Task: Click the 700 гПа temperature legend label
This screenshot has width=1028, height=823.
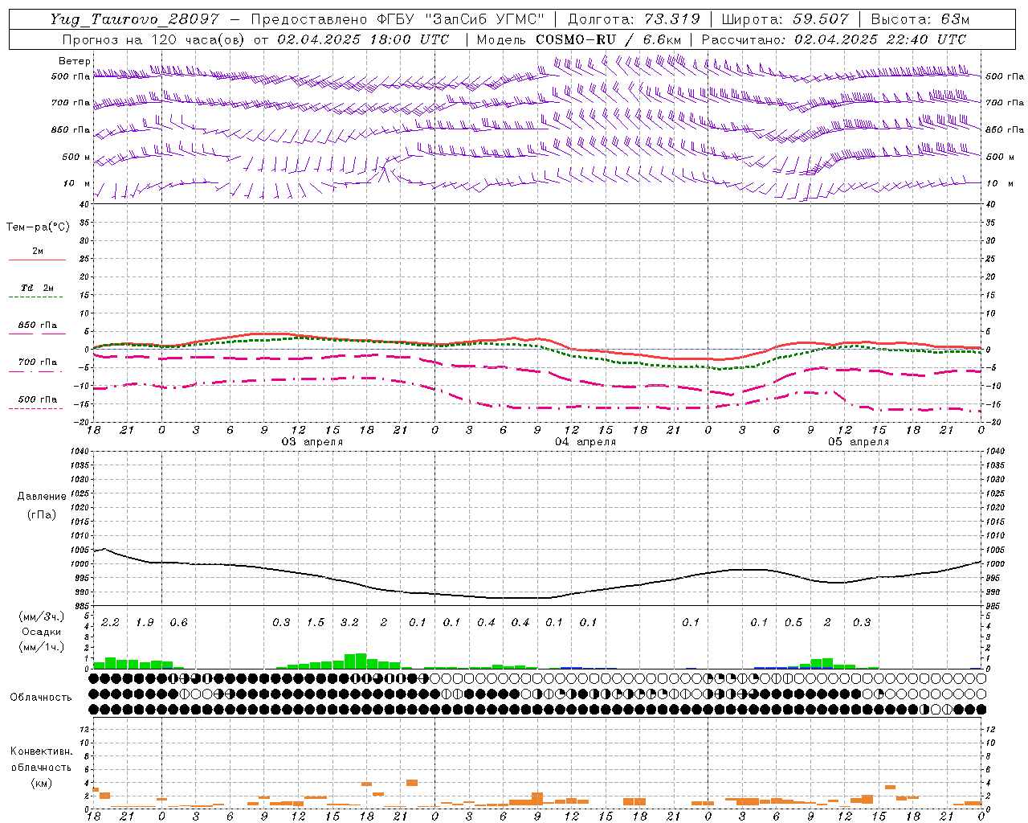Action: [38, 362]
